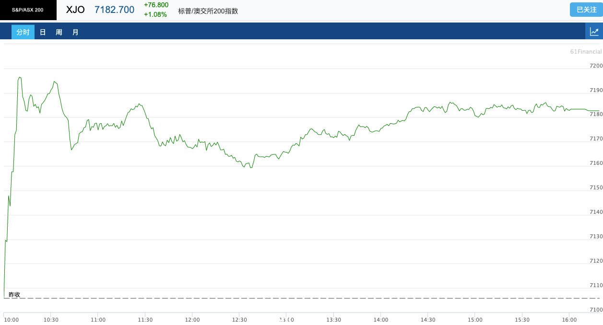The width and height of the screenshot is (603, 325).
Task: Click the 7140 price axis label
Action: point(595,212)
